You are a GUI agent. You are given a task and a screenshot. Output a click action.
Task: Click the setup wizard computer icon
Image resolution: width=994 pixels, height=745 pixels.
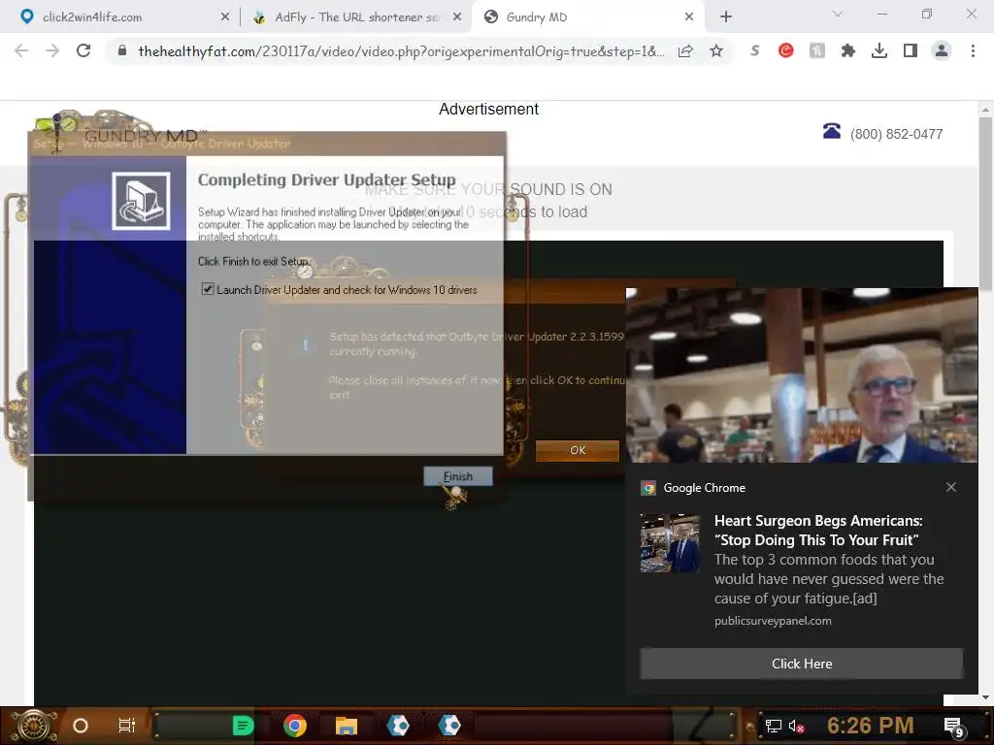tap(141, 201)
